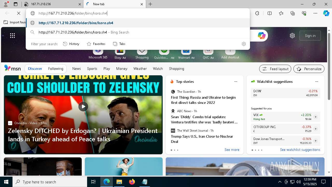
Task: Open Watchlist suggestions more options
Action: pos(317,82)
